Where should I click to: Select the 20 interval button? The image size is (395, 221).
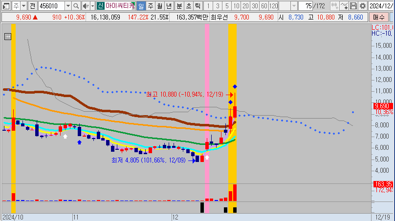tap(245, 6)
